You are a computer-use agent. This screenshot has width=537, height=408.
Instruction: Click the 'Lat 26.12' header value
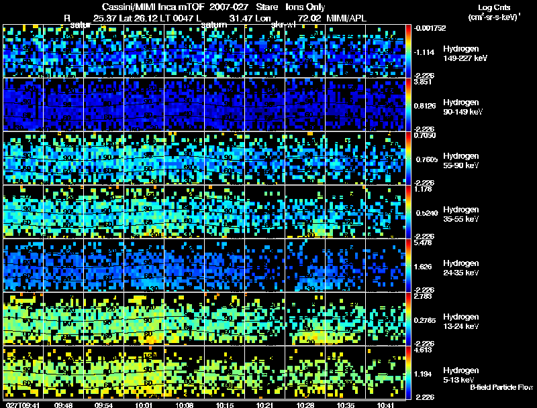tap(138, 18)
